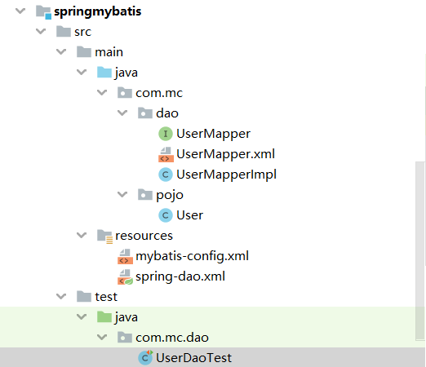Image resolution: width=426 pixels, height=367 pixels.
Task: Click the UserMapperImpl class icon
Action: tap(166, 175)
